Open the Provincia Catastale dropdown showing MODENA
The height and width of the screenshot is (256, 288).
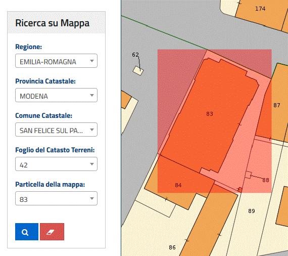click(56, 95)
